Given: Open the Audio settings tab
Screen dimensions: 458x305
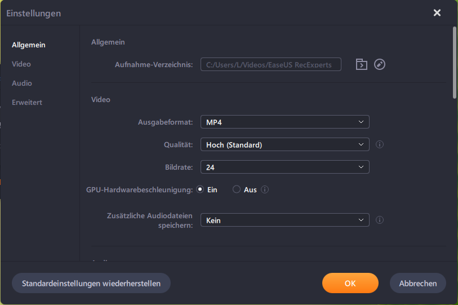Looking at the screenshot, I should click(22, 83).
